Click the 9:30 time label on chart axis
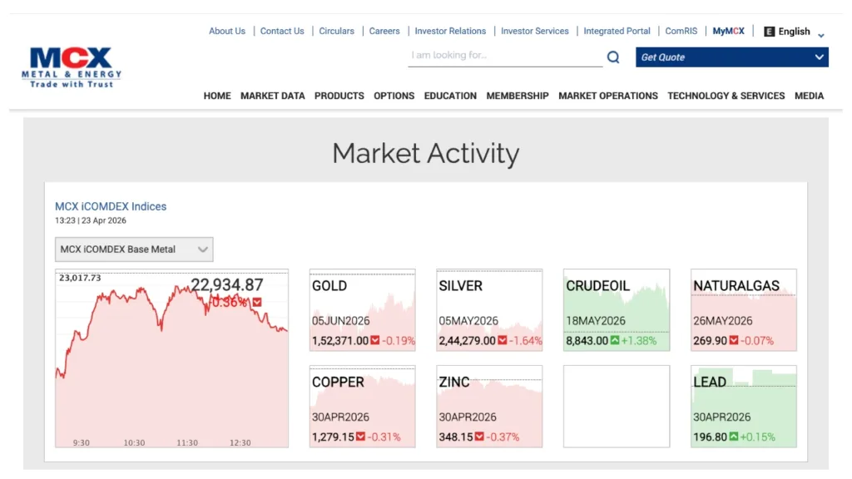The width and height of the screenshot is (852, 479). click(x=81, y=442)
